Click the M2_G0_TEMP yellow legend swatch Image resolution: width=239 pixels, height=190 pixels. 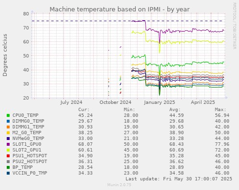click(x=8, y=133)
